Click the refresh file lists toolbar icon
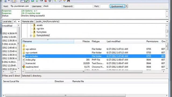The width and height of the screenshot is (172, 97). [33, 1]
